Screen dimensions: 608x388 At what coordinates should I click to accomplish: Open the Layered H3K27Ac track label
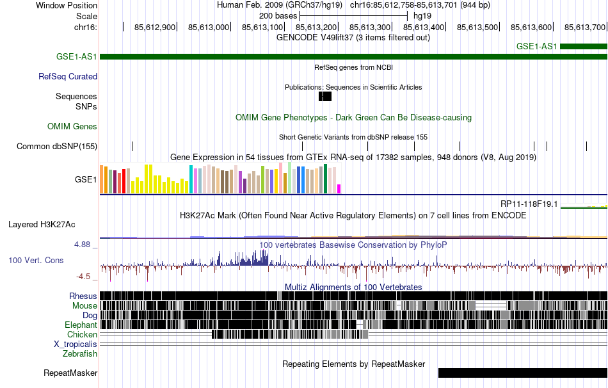[x=42, y=224]
